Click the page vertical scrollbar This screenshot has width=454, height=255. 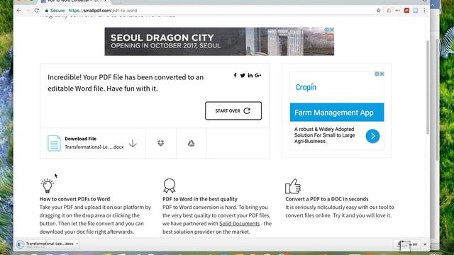[428, 87]
